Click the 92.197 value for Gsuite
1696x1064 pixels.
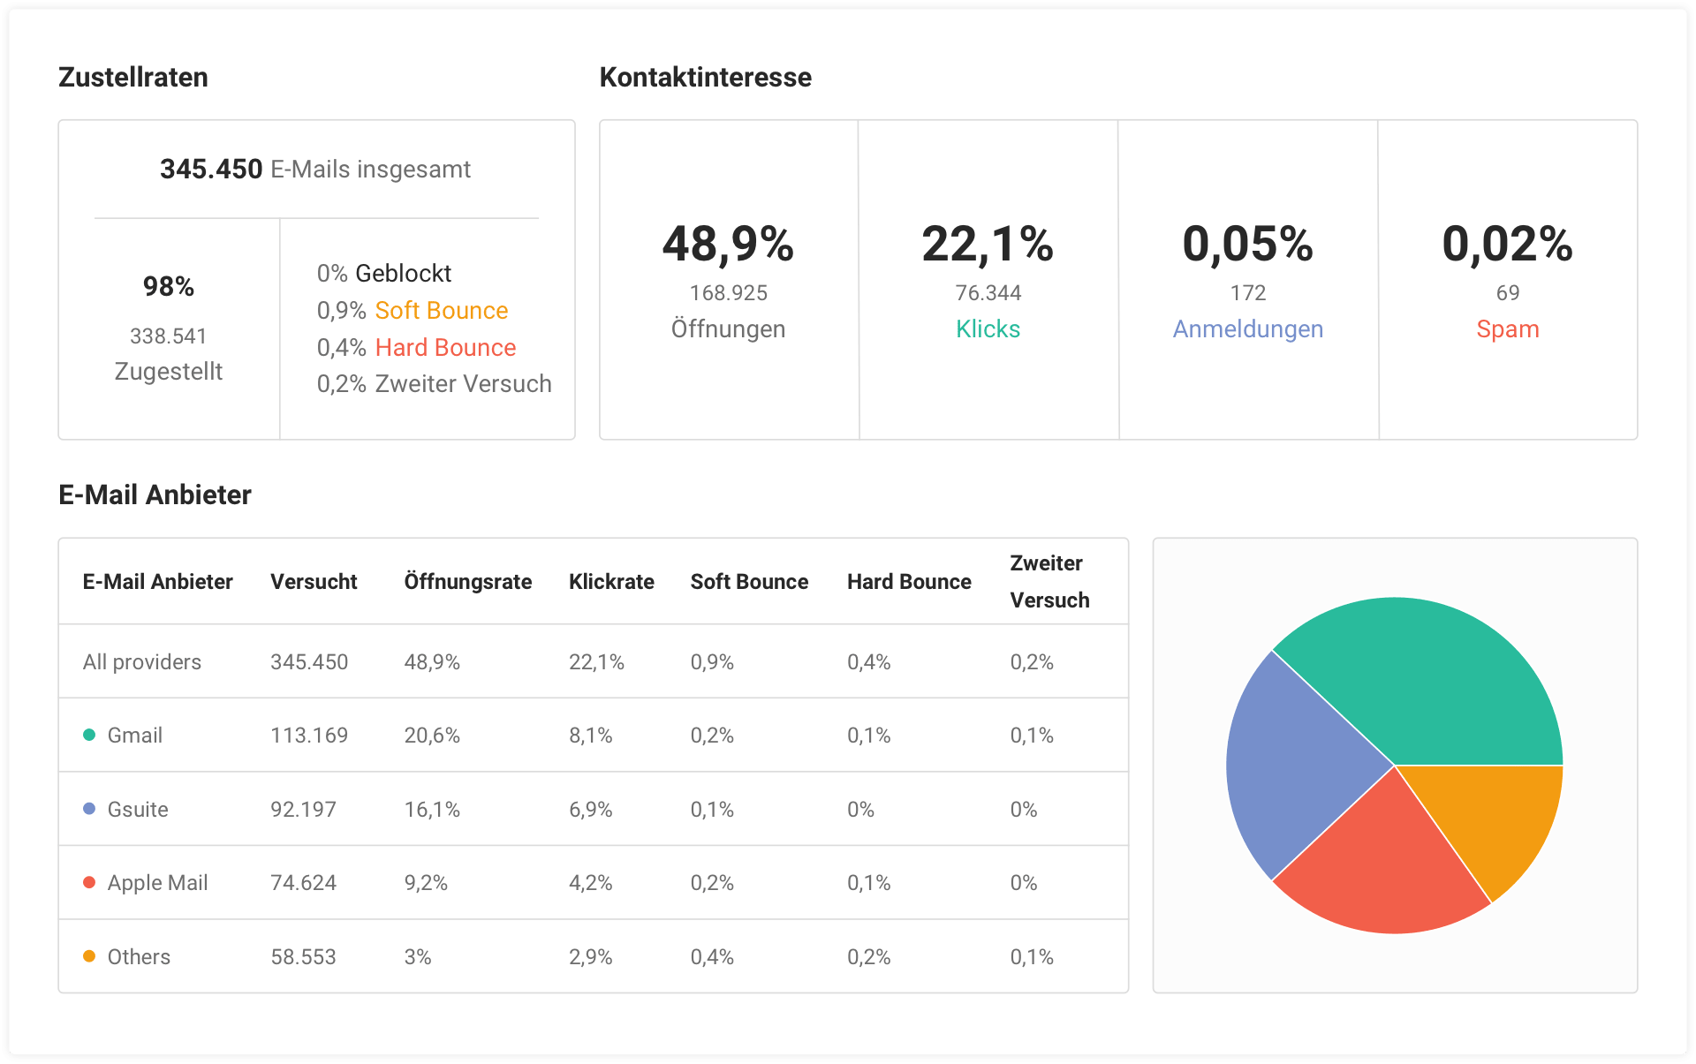pos(303,810)
